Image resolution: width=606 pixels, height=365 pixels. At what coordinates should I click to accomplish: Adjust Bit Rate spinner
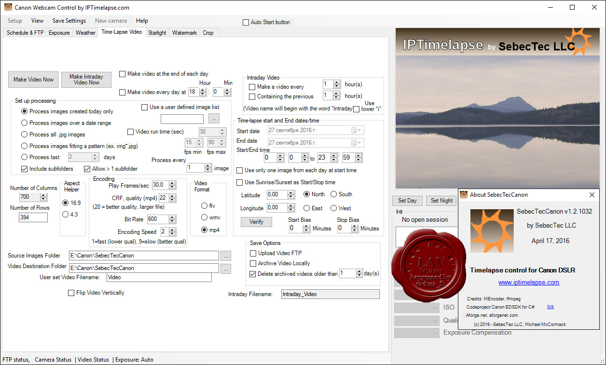(171, 219)
